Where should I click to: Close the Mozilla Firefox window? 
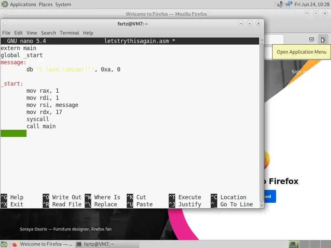(325, 14)
